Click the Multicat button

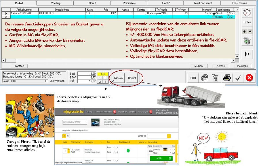(x=199, y=66)
